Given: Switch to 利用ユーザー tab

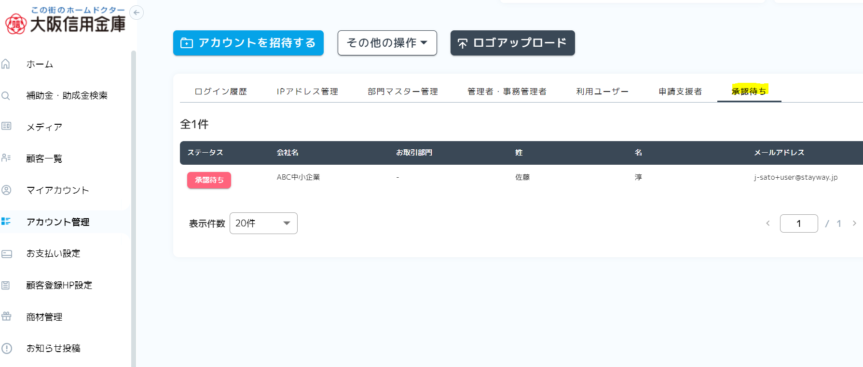Looking at the screenshot, I should tap(603, 92).
